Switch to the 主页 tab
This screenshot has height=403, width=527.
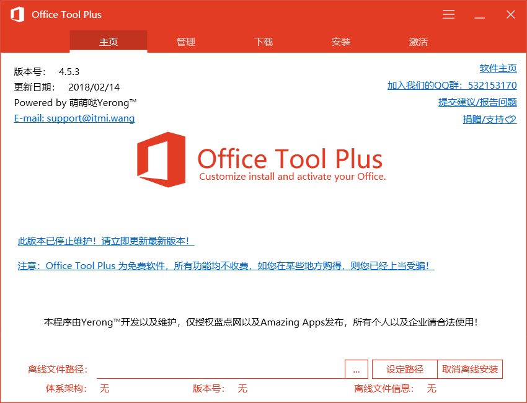pos(108,42)
